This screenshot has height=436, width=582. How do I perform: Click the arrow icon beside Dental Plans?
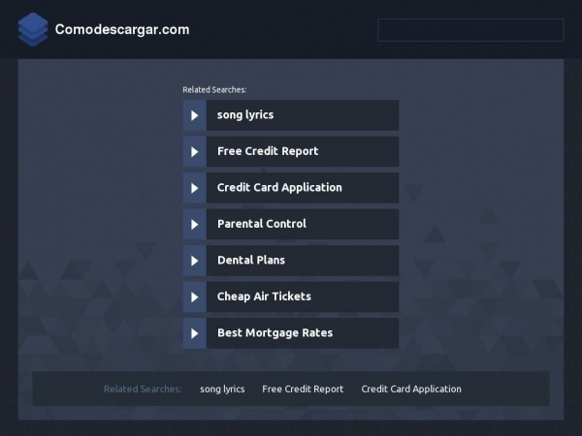click(195, 261)
